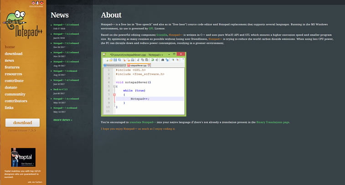Open news item Notepad++ 7.5.3 released
This screenshot has height=185, width=345.
point(66,43)
